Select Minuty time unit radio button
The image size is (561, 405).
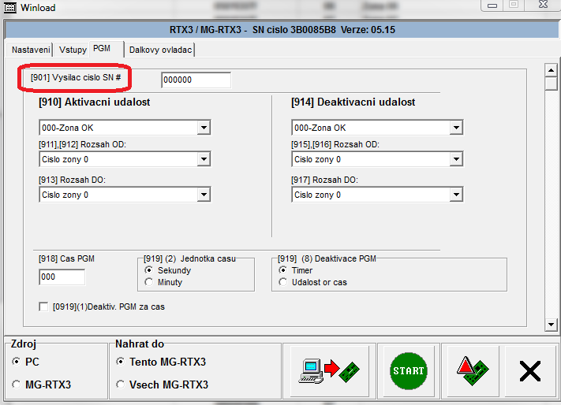coord(149,282)
